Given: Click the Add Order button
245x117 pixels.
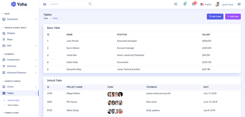Looking at the screenshot, I should [x=215, y=16].
